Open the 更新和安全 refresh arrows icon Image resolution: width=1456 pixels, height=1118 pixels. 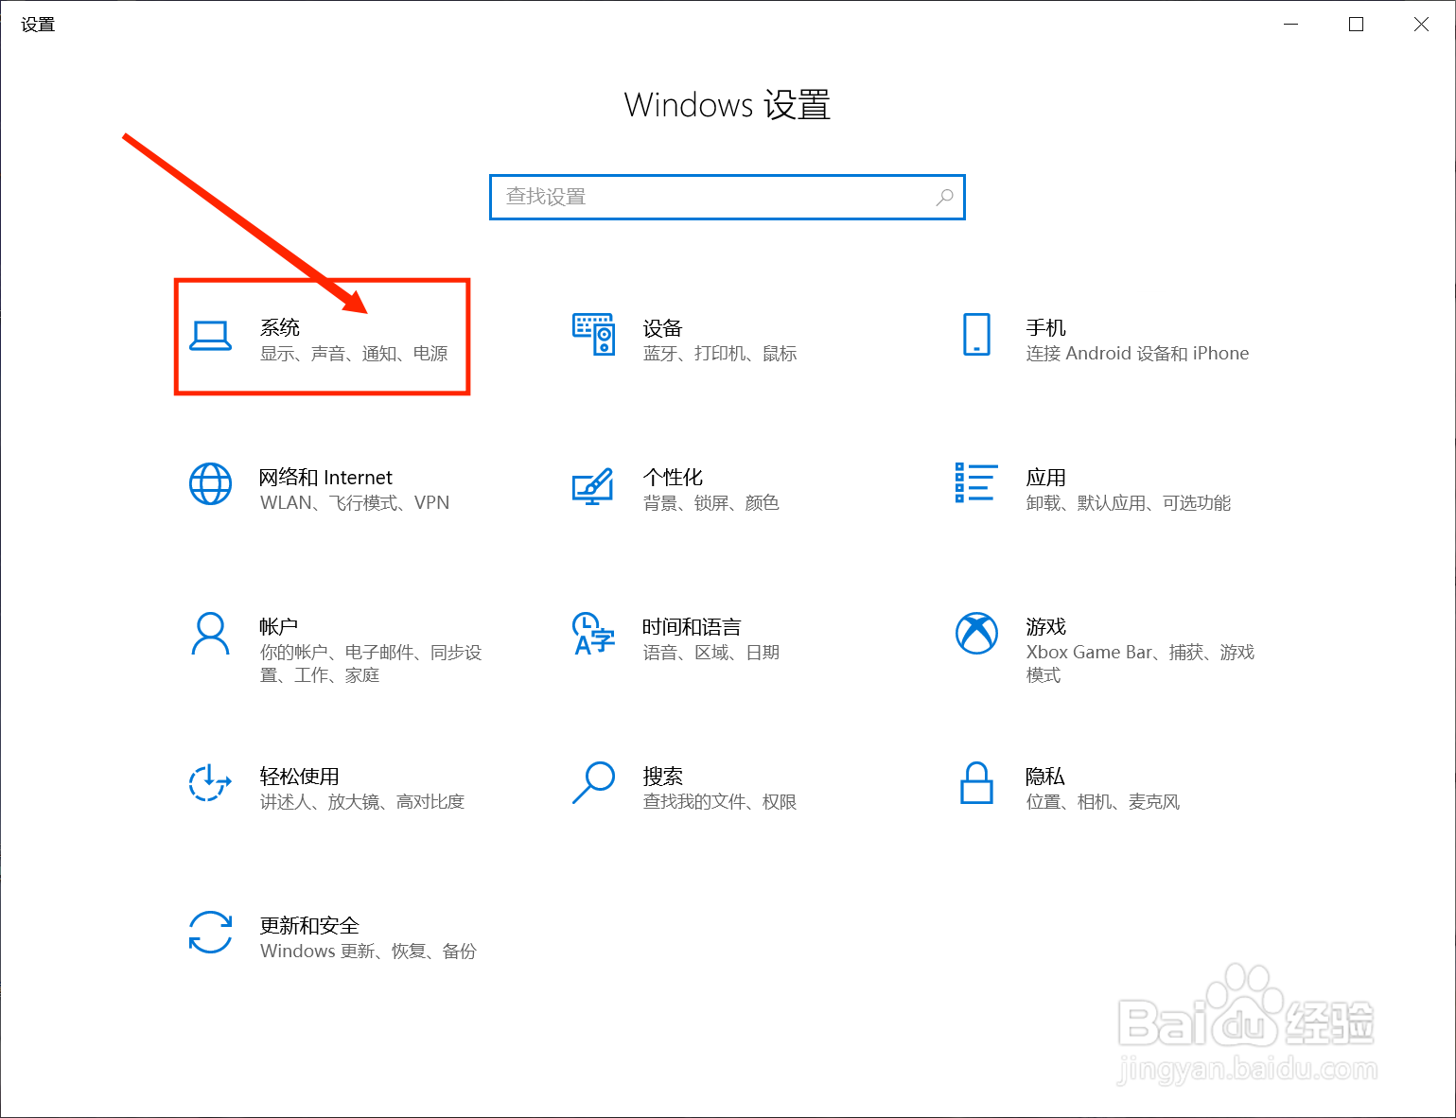pos(210,933)
